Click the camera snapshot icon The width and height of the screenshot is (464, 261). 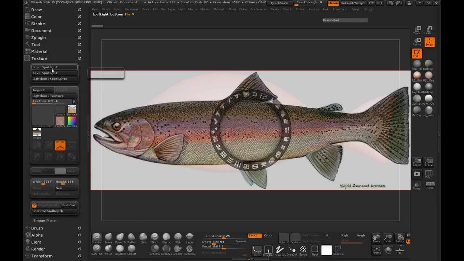[x=417, y=174]
